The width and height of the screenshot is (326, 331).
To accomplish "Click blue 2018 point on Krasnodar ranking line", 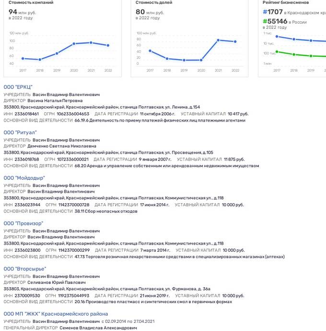I will (294, 39).
